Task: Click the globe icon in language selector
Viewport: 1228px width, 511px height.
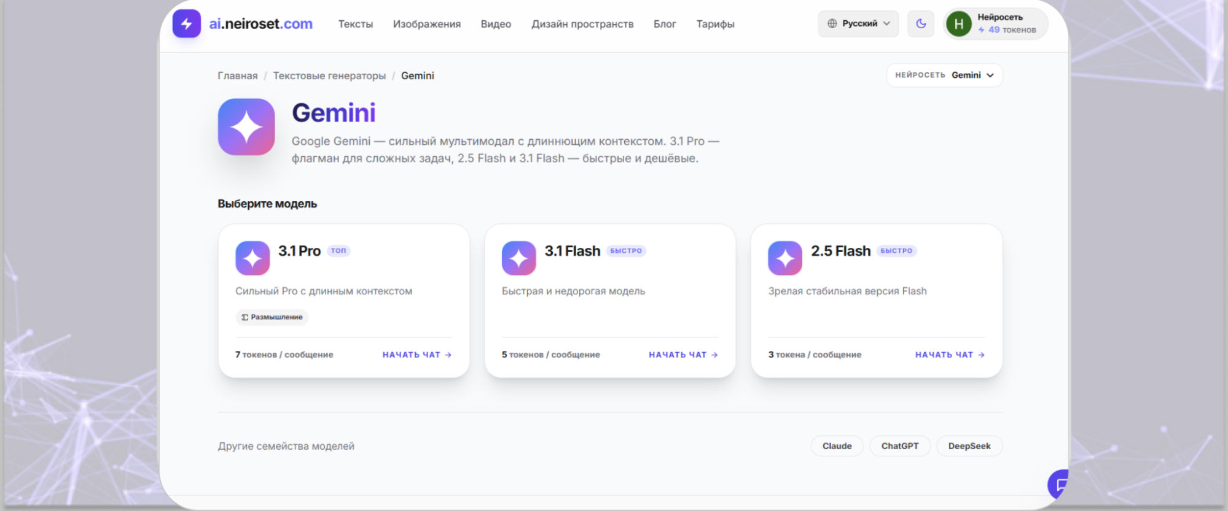Action: [x=832, y=23]
